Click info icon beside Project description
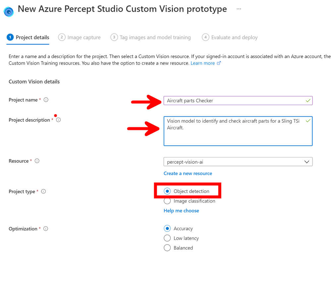 58,120
